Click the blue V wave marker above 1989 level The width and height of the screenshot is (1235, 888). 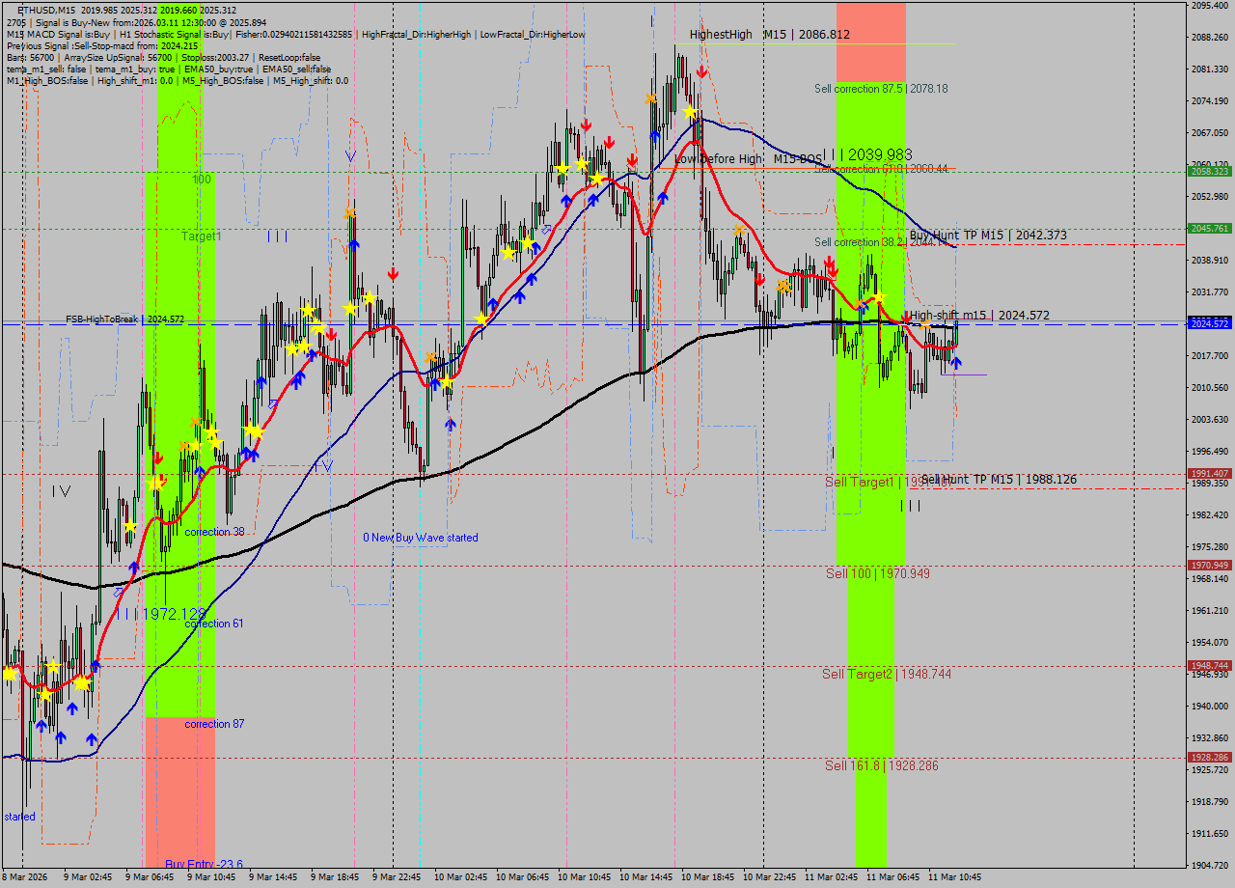point(327,466)
